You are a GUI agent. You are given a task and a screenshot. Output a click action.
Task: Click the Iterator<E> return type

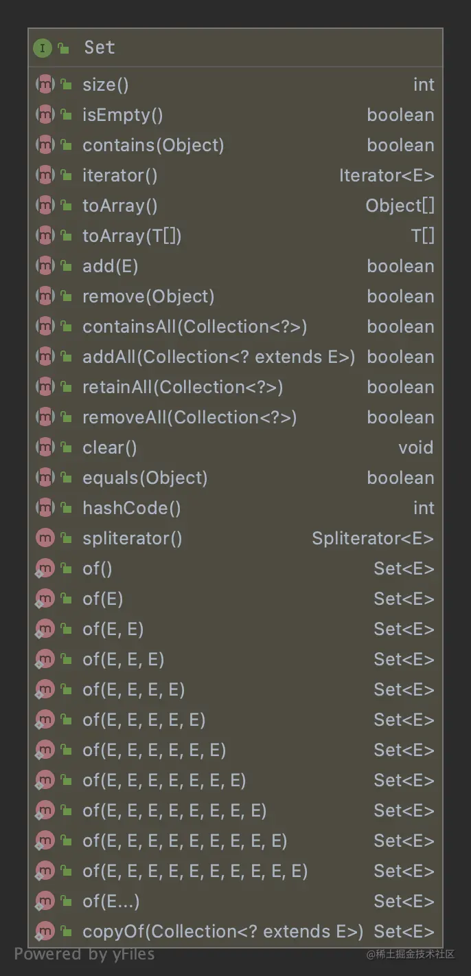387,175
